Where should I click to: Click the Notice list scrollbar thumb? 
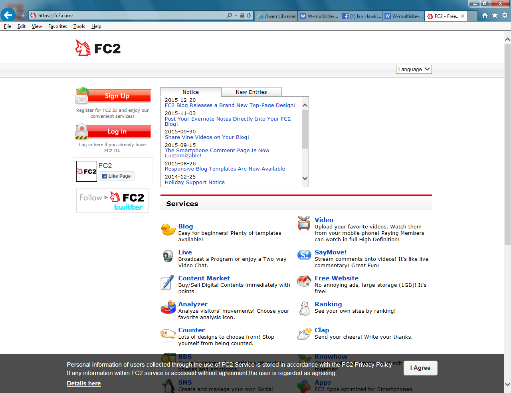[305, 129]
